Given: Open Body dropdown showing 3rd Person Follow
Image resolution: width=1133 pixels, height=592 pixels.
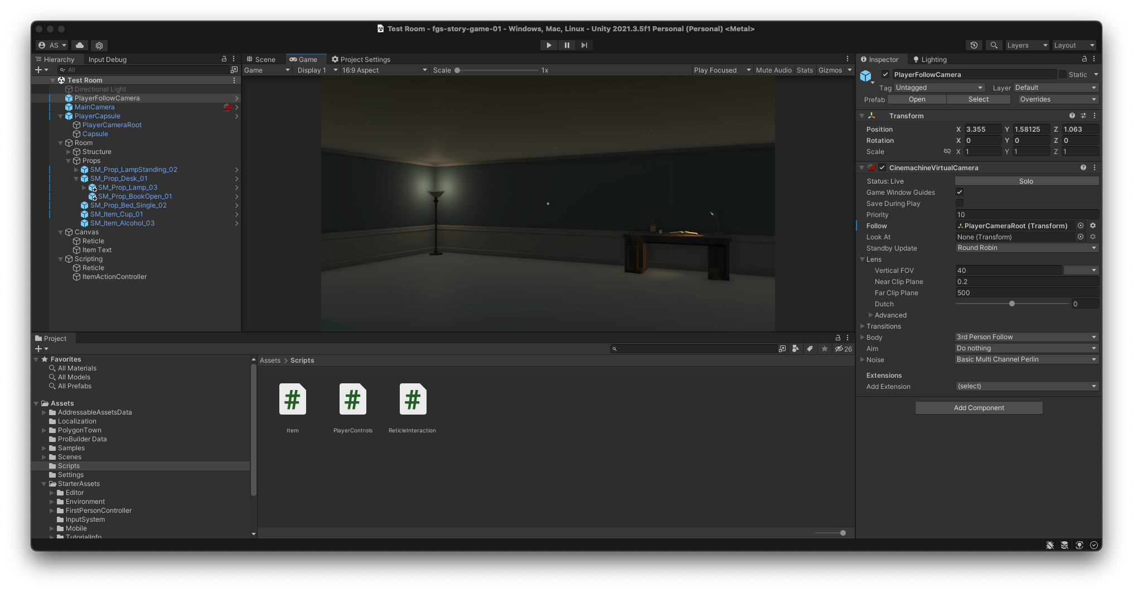Looking at the screenshot, I should coord(1027,337).
